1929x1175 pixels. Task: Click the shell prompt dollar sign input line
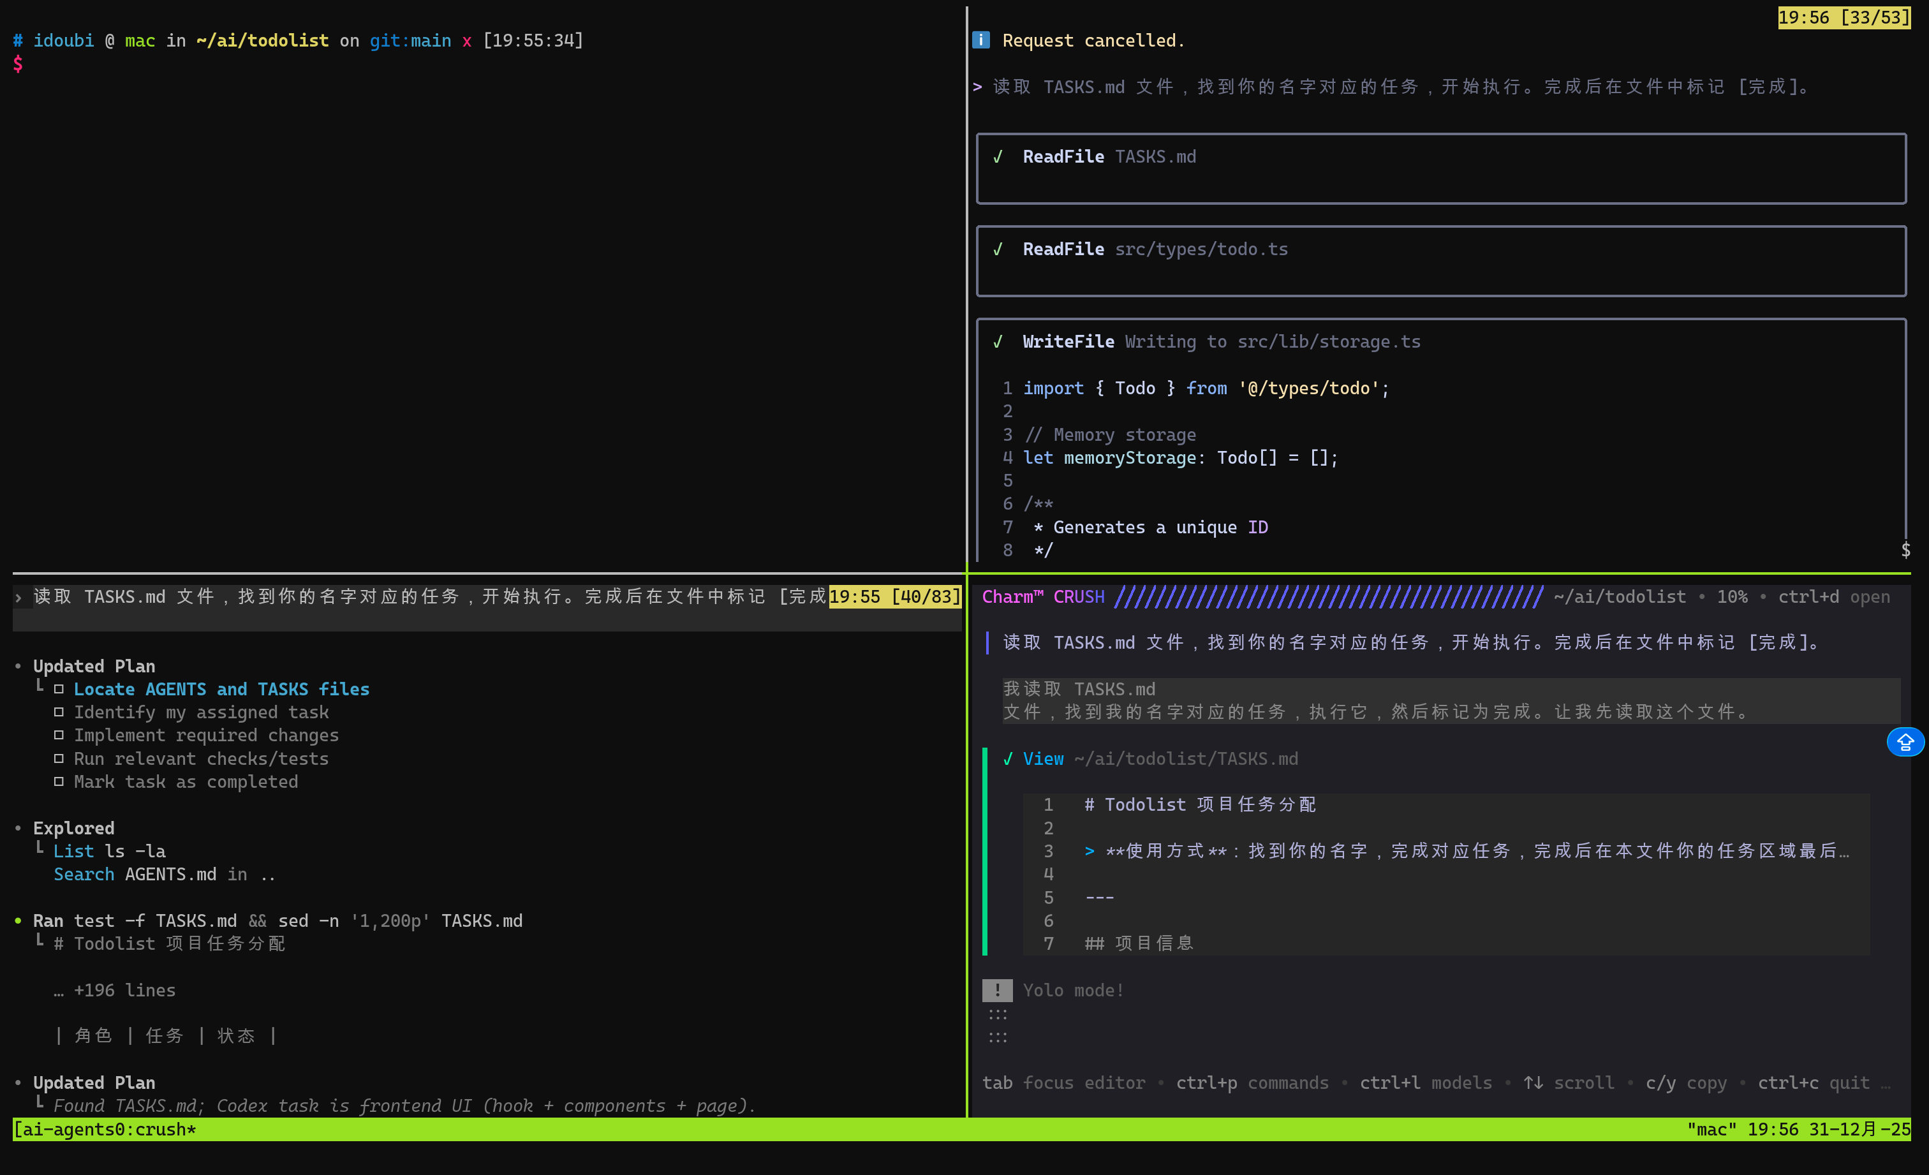(18, 64)
